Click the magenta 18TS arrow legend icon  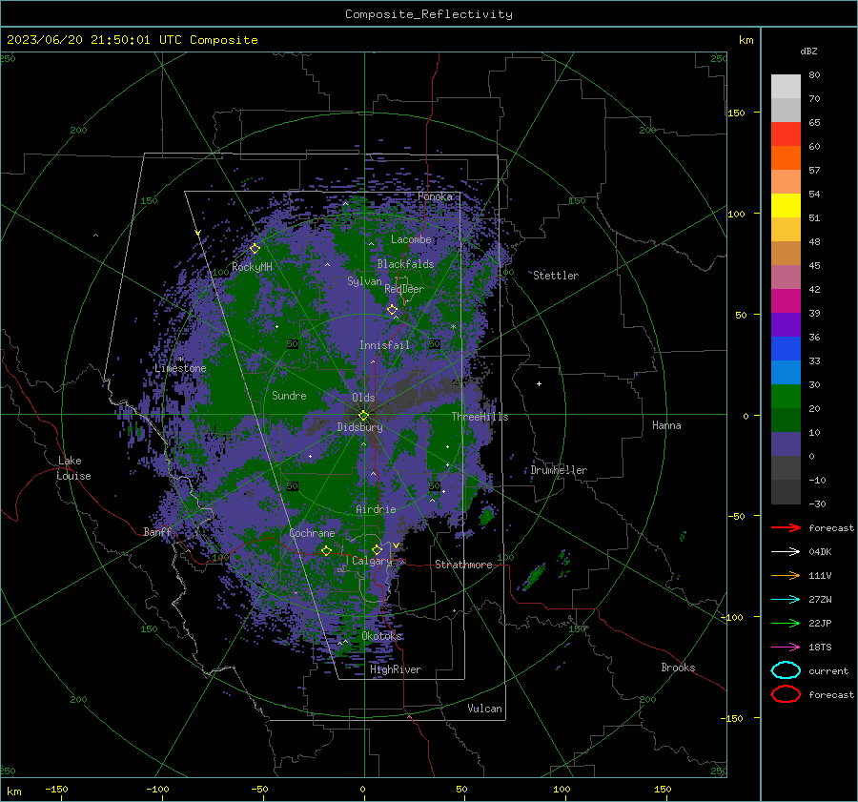(x=786, y=648)
